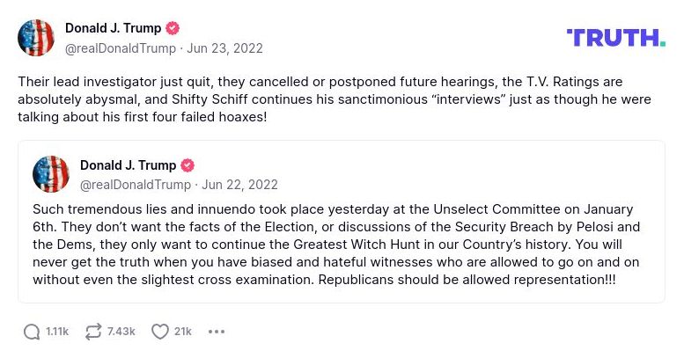Open the main post profile avatar

click(36, 38)
